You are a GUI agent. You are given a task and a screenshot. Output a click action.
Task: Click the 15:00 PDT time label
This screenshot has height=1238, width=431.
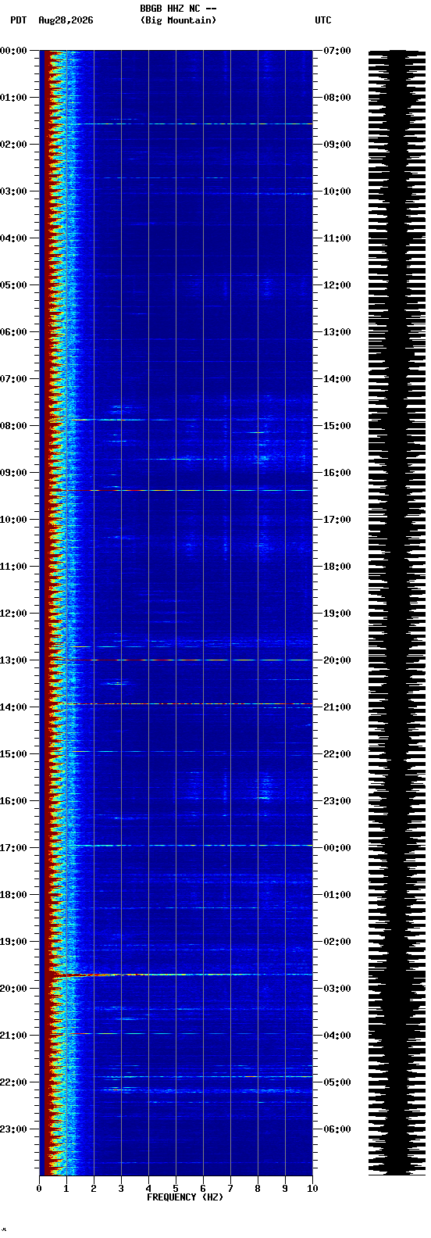coord(13,754)
